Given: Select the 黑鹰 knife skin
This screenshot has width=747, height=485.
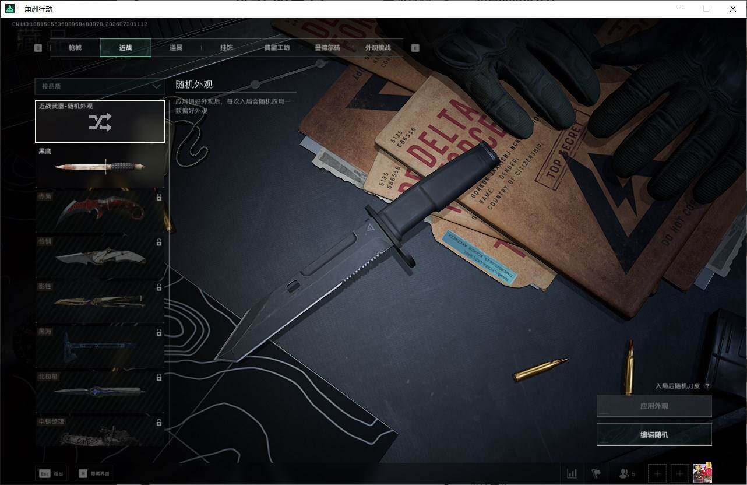Looking at the screenshot, I should [100, 167].
